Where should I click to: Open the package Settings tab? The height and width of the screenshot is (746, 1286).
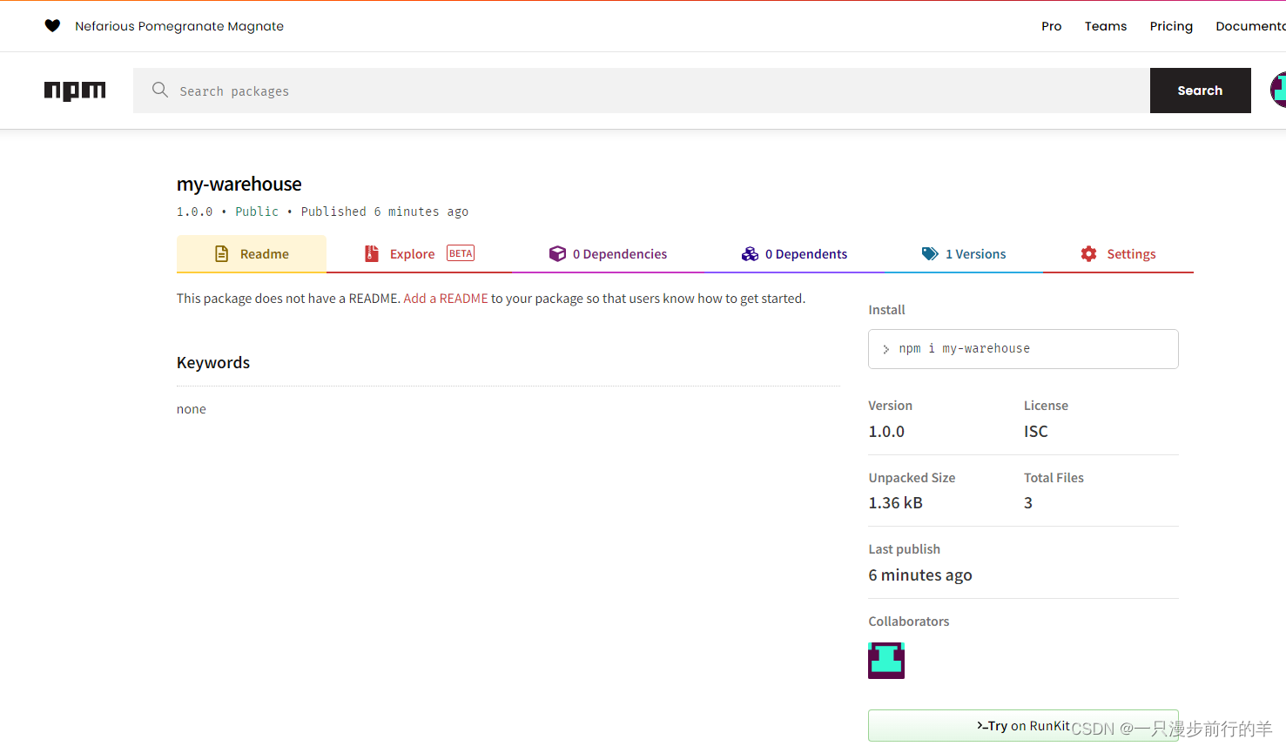1118,254
